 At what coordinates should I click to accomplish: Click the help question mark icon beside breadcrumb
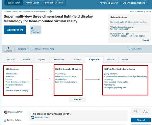(x=51, y=11)
